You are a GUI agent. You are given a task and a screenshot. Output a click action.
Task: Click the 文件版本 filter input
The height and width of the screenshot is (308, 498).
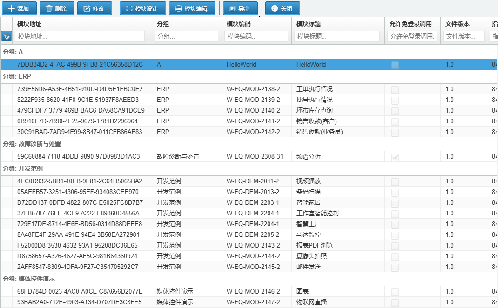[x=464, y=36]
